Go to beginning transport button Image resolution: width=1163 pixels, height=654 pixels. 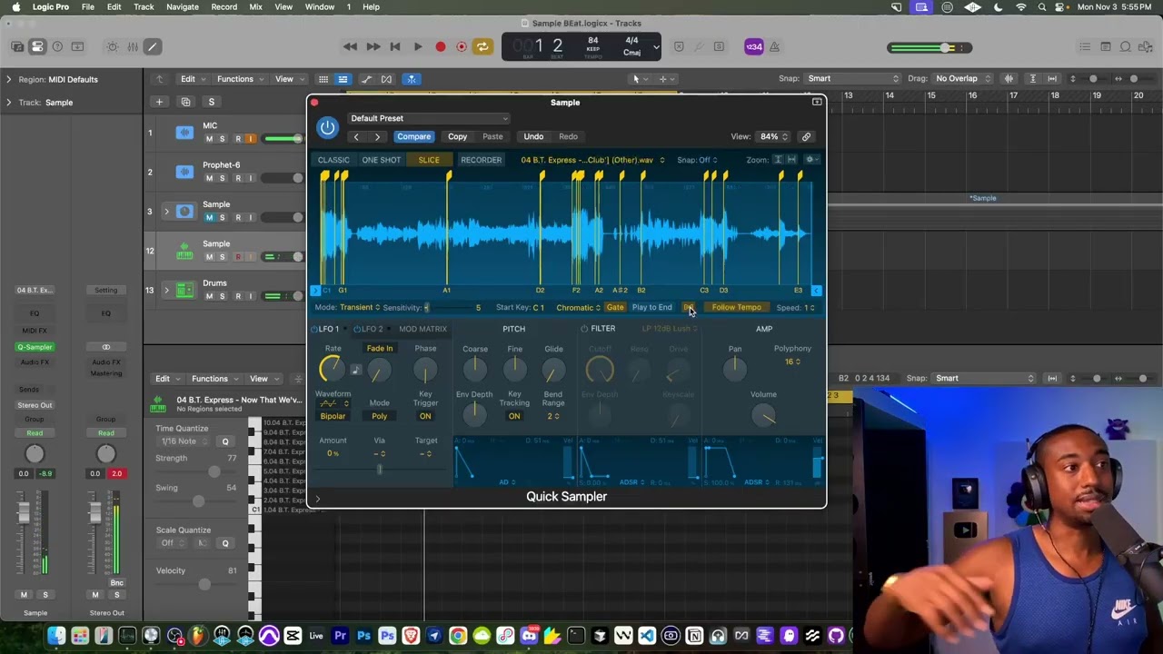point(395,47)
